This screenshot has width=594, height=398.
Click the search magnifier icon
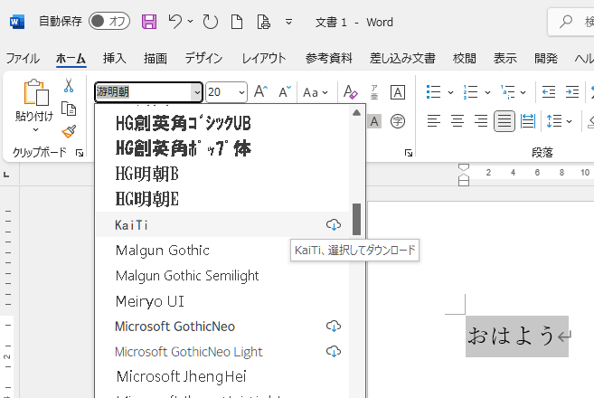tap(566, 22)
